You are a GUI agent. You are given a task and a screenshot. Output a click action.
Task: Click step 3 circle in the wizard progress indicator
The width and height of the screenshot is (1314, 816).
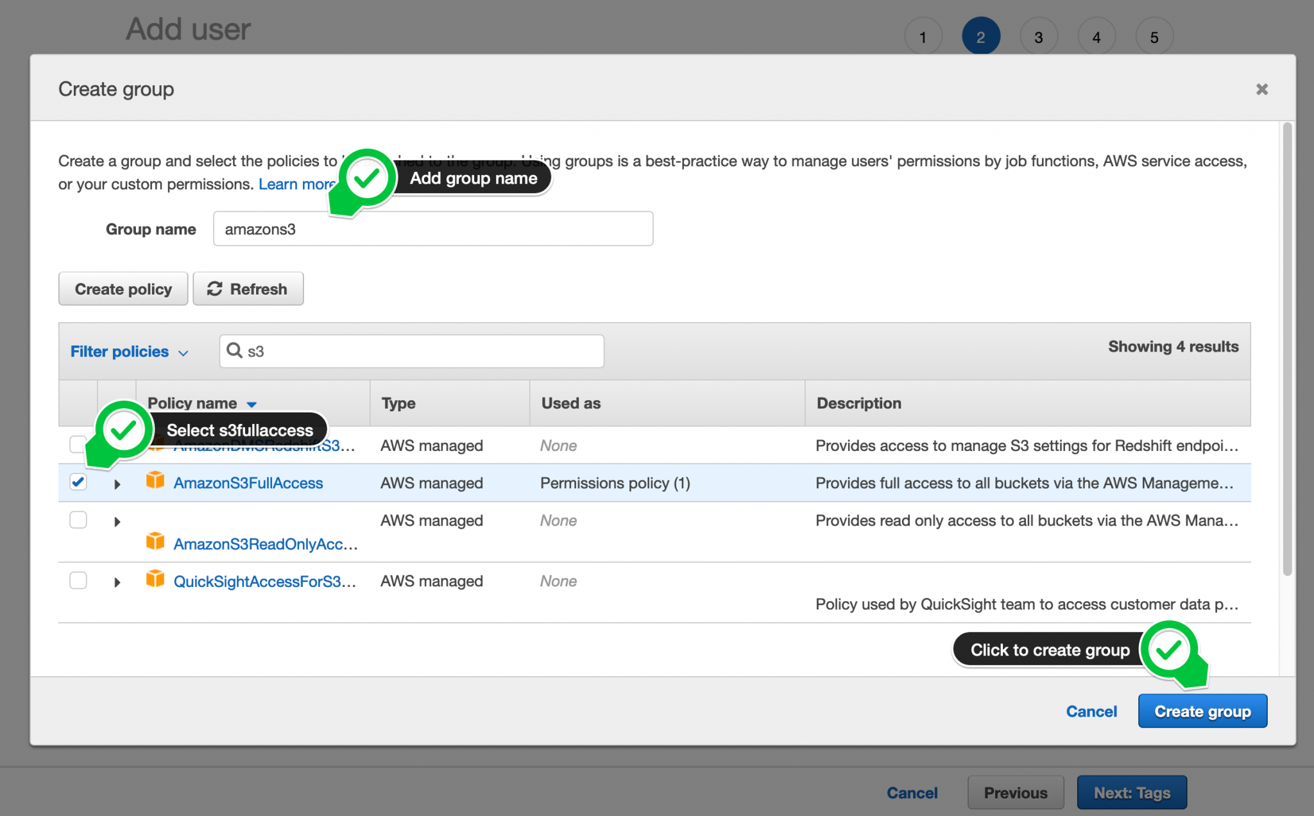point(1039,36)
